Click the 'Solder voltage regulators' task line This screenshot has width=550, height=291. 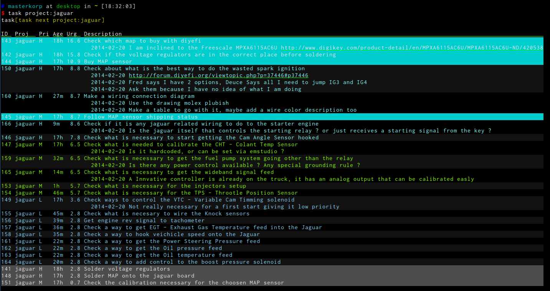(x=127, y=269)
